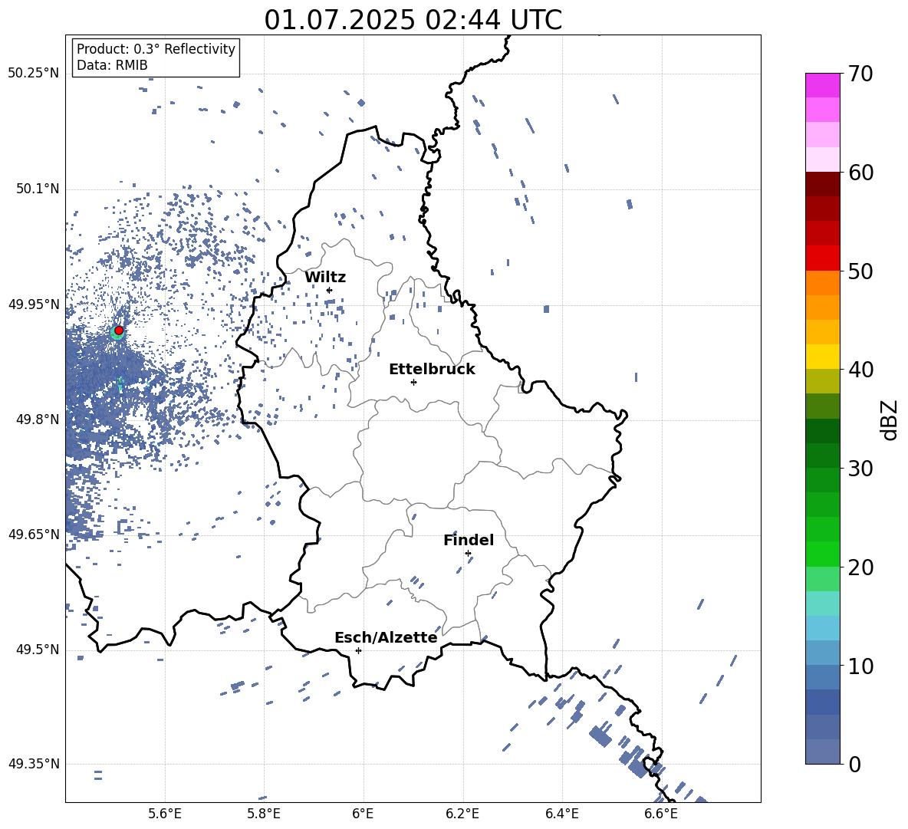The image size is (908, 829).
Task: Click the 49.95°N latitude label
Action: pyautogui.click(x=33, y=304)
